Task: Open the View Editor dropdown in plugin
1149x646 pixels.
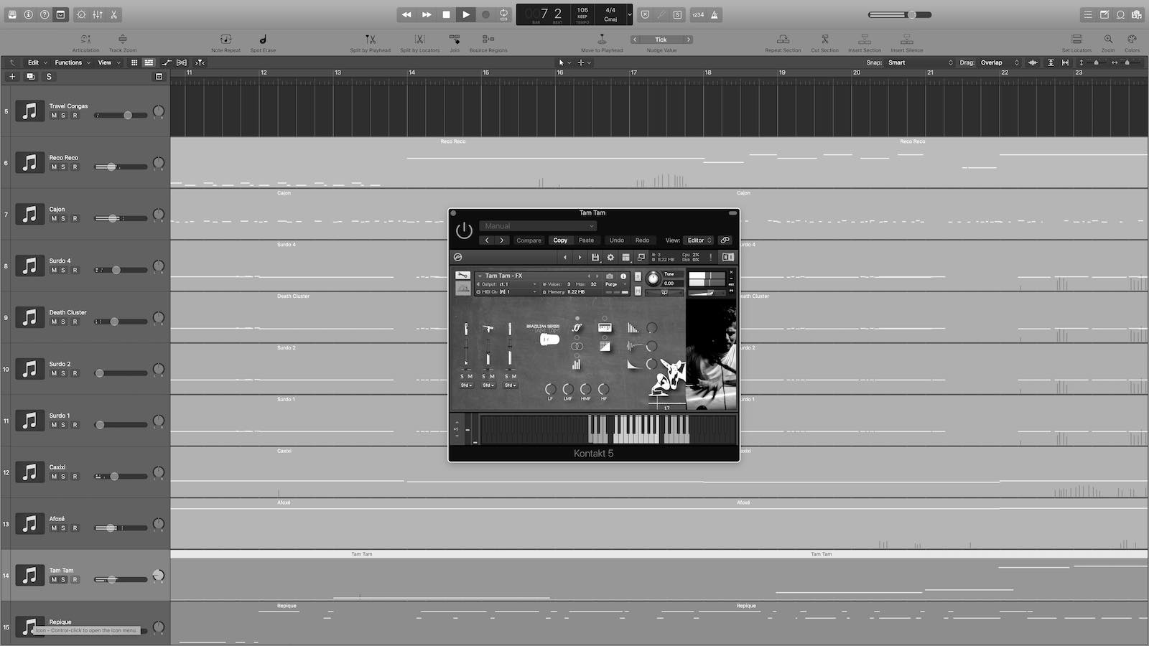Action: point(698,240)
